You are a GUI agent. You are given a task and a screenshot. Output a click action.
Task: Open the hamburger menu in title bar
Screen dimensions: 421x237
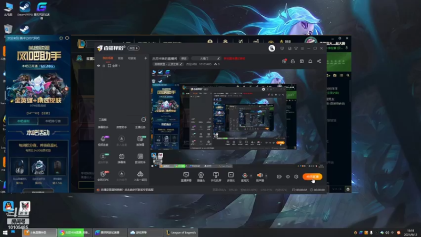(x=302, y=48)
